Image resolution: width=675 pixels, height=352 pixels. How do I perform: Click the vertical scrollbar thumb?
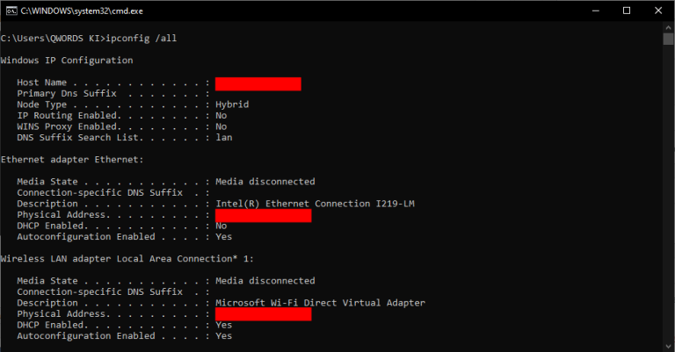669,40
